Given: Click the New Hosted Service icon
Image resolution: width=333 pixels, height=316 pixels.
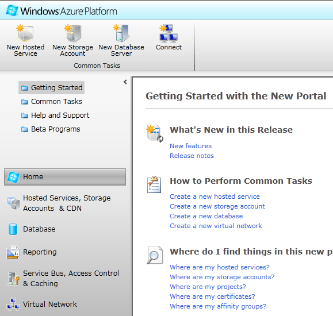Looking at the screenshot, I should click(25, 33).
